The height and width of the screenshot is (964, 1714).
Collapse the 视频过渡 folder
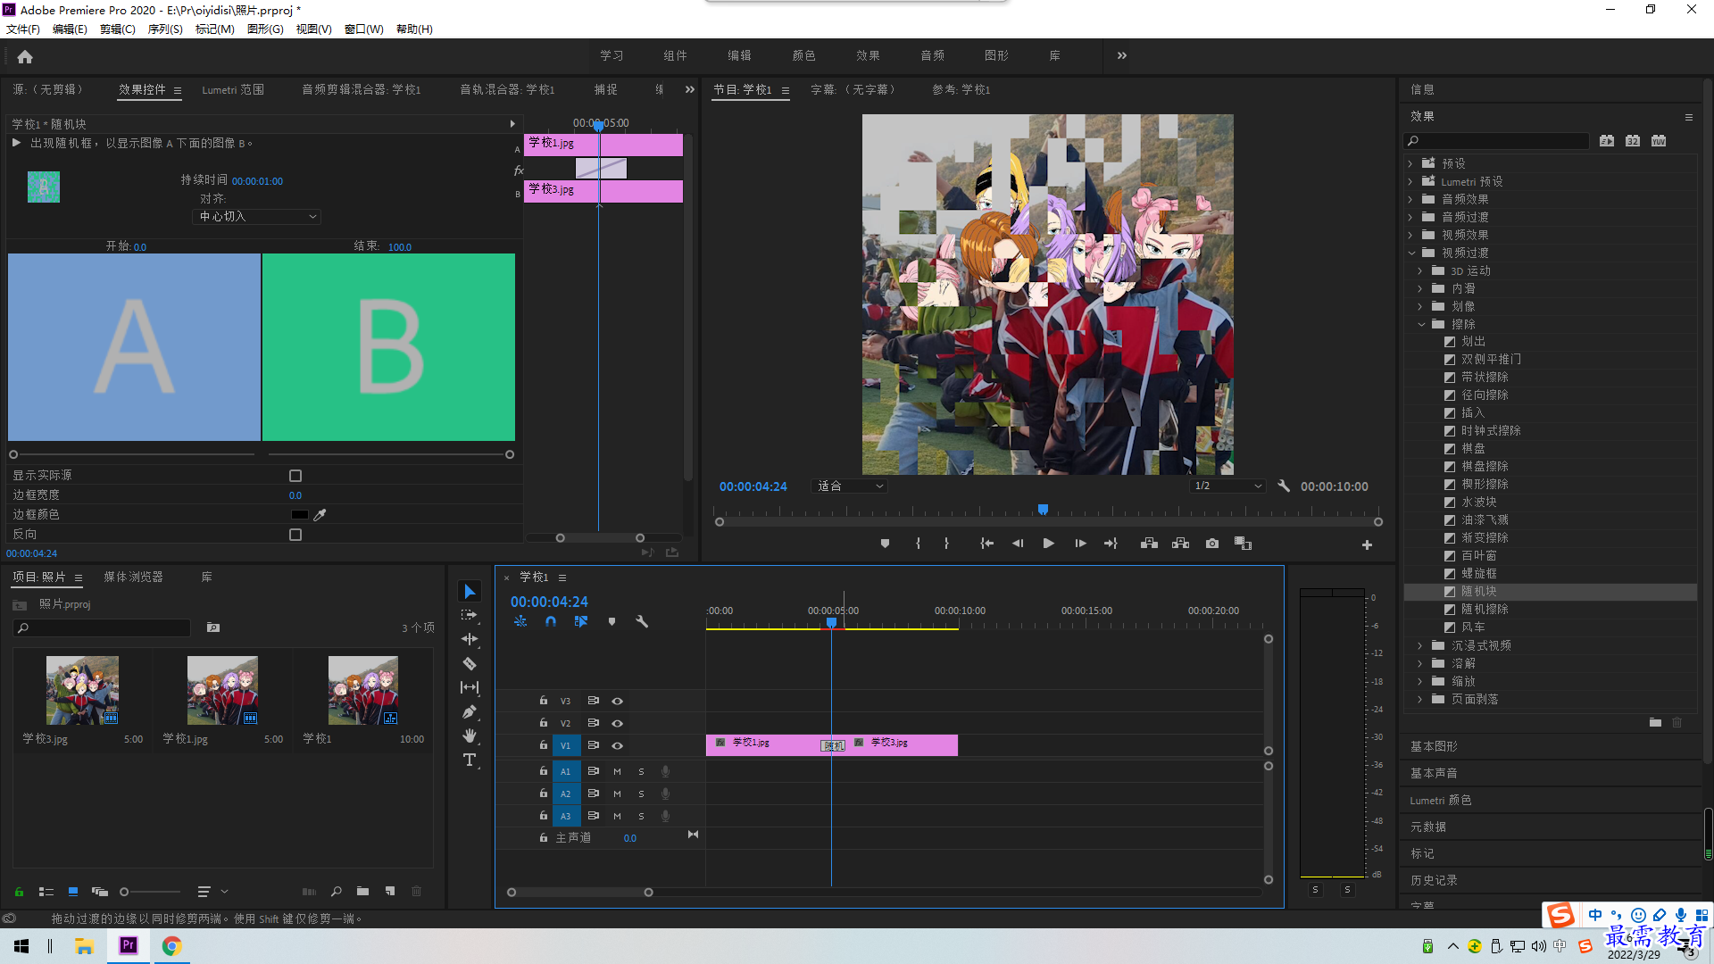tap(1412, 253)
